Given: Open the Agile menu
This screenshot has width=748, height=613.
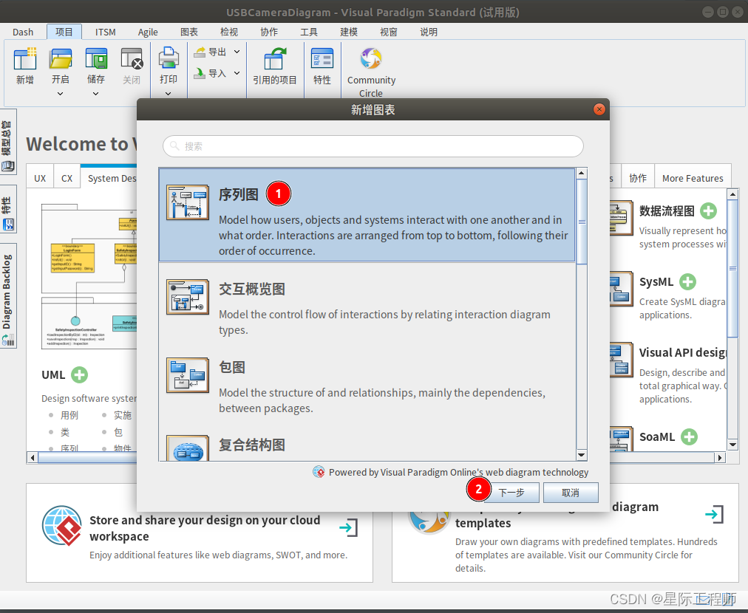Looking at the screenshot, I should (147, 32).
